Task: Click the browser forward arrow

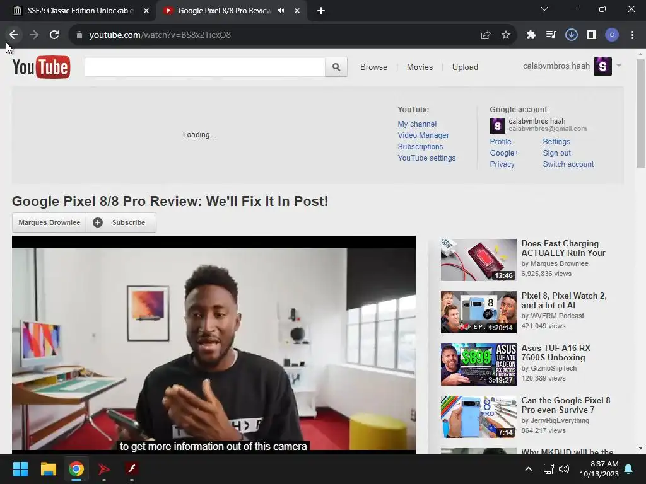Action: point(34,35)
